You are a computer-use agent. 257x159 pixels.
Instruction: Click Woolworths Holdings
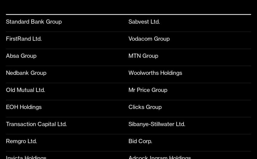click(x=155, y=73)
